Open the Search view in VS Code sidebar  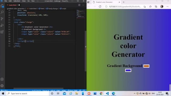2,12
